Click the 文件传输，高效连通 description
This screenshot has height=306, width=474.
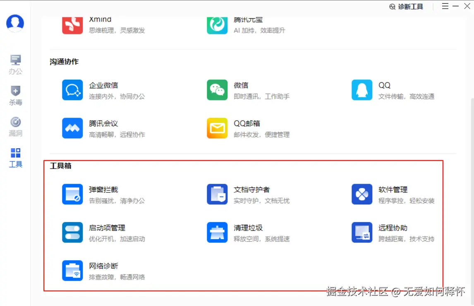[406, 97]
